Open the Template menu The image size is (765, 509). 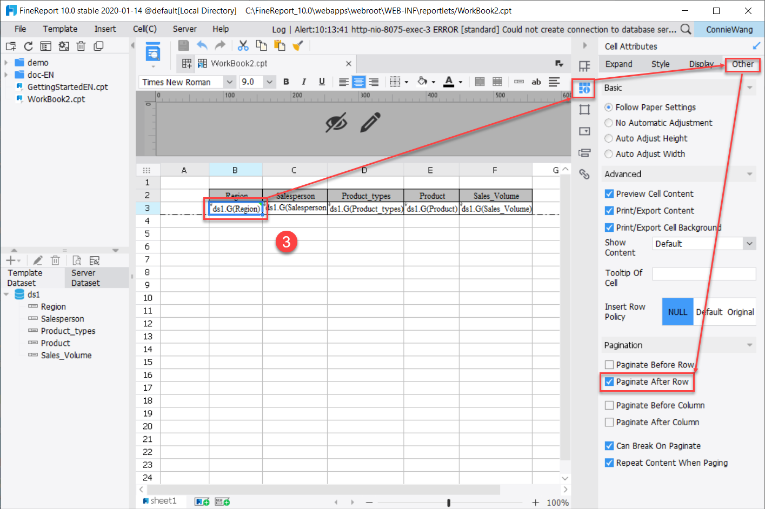[59, 29]
